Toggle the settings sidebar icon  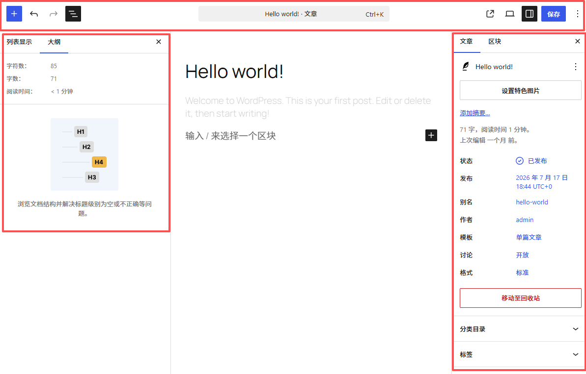point(530,14)
